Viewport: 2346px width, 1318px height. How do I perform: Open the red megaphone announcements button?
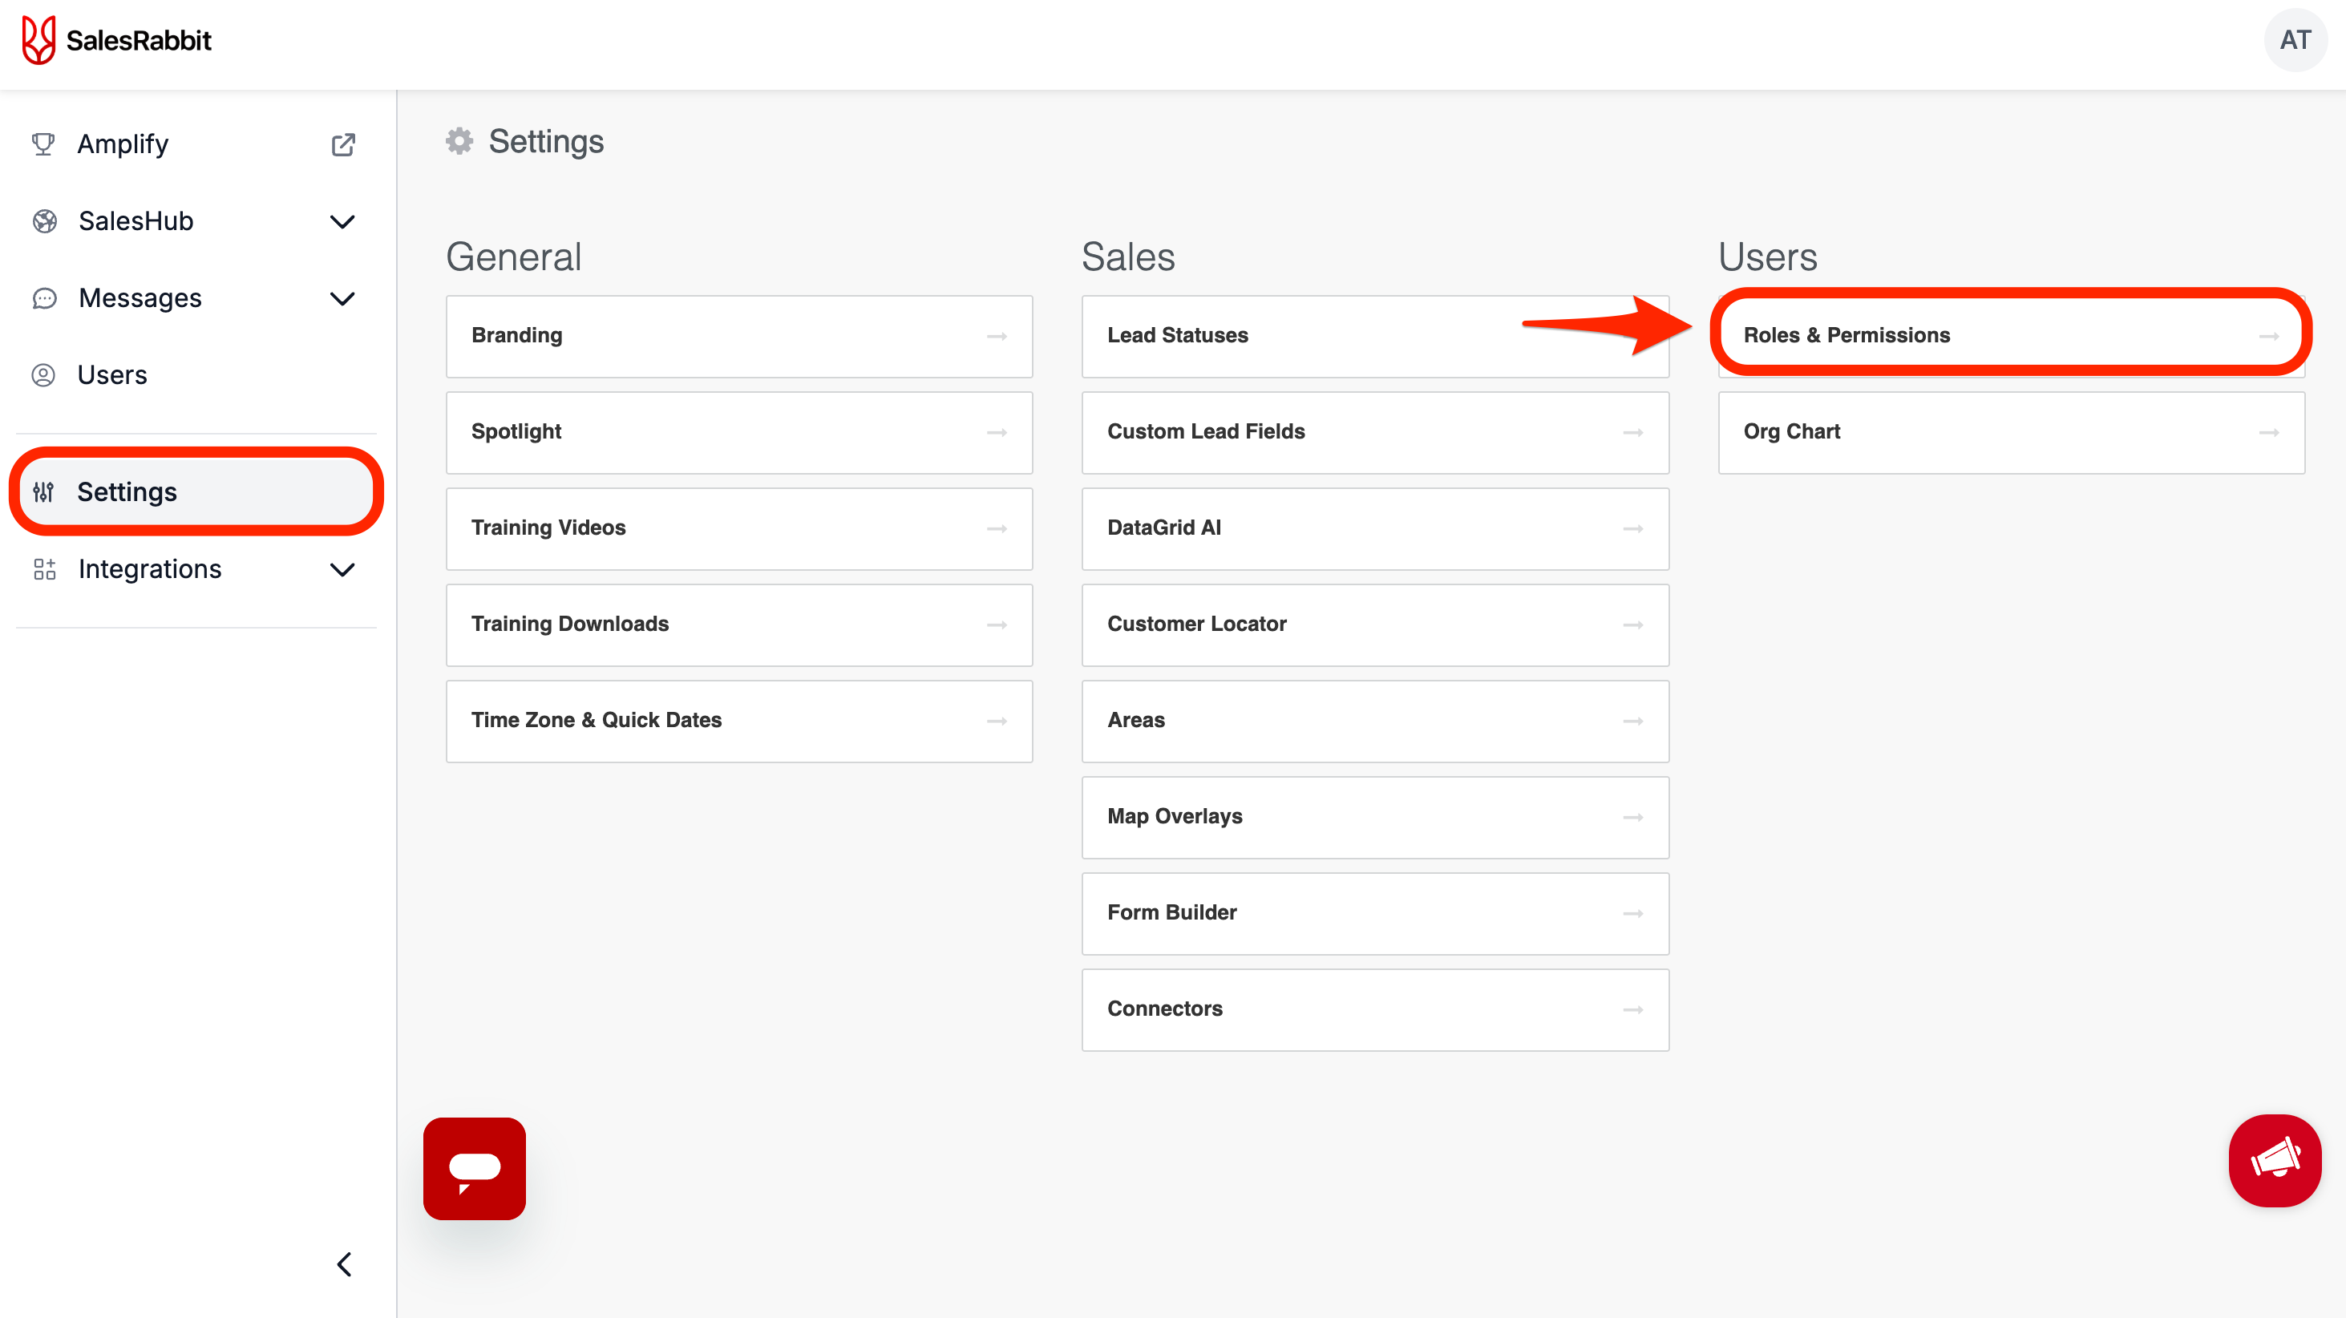2275,1160
